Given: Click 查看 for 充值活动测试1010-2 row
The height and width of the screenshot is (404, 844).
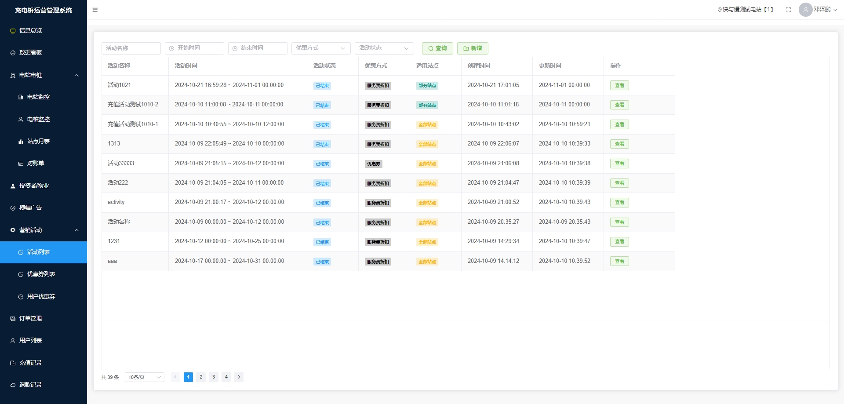Looking at the screenshot, I should tap(619, 105).
